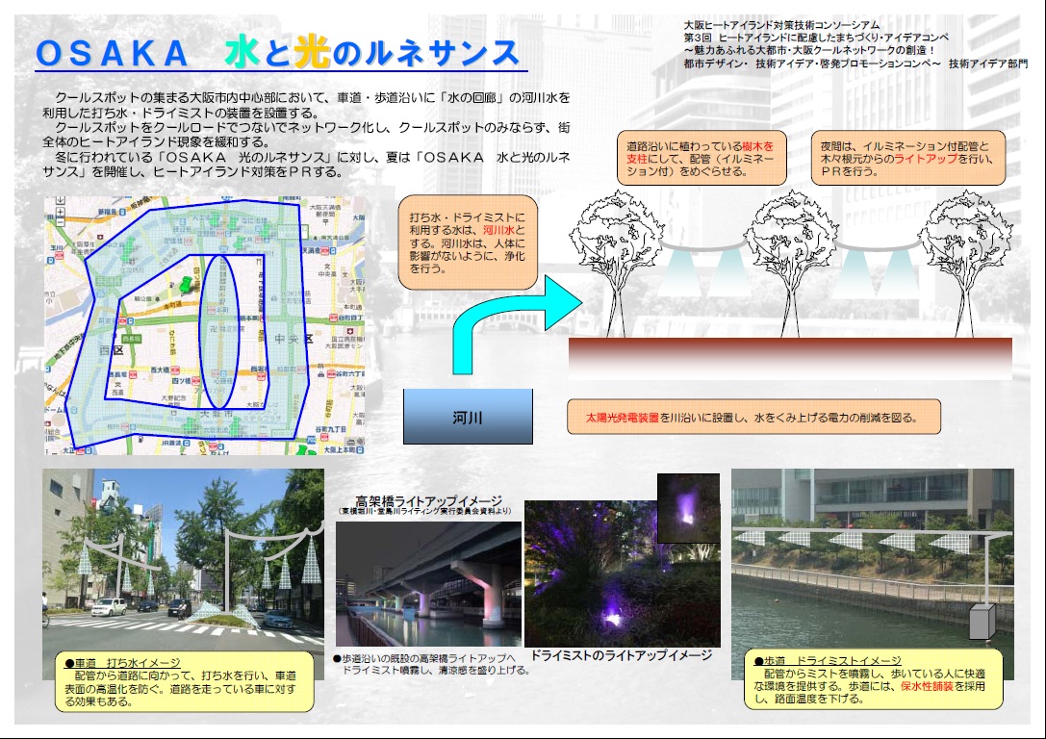Click the green marker on the map
The width and height of the screenshot is (1046, 739).
click(x=184, y=285)
